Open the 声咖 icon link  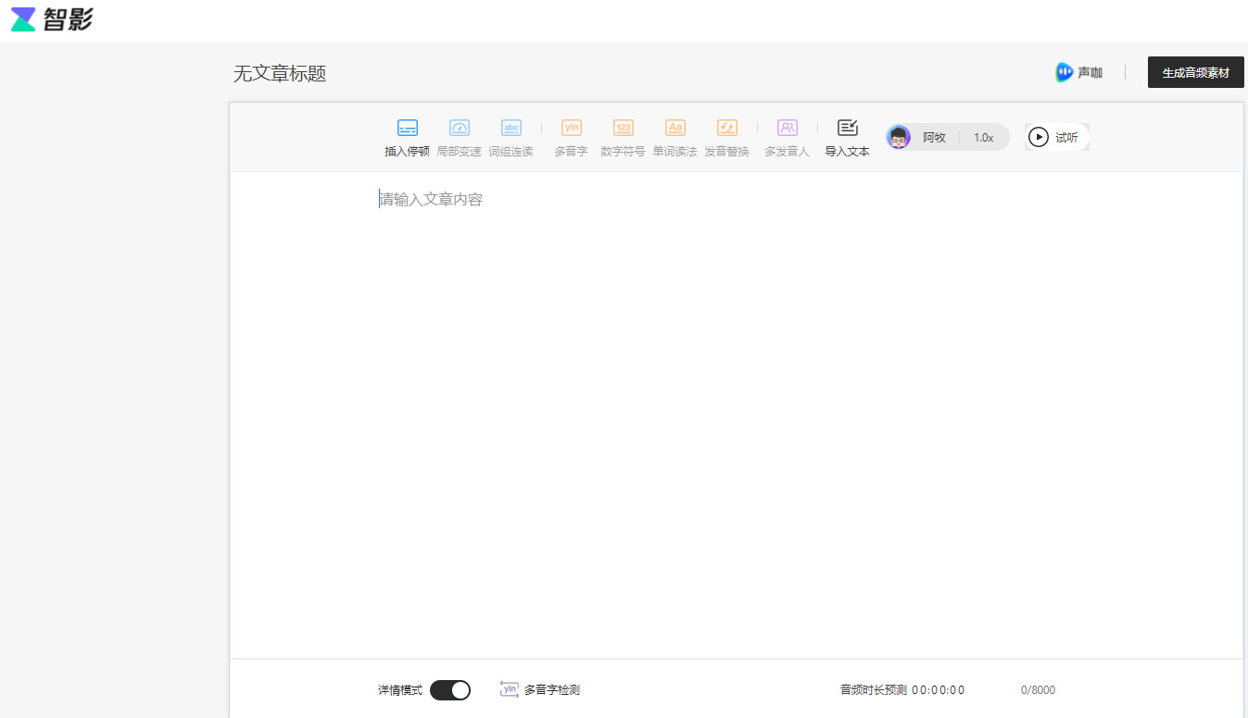pyautogui.click(x=1078, y=72)
